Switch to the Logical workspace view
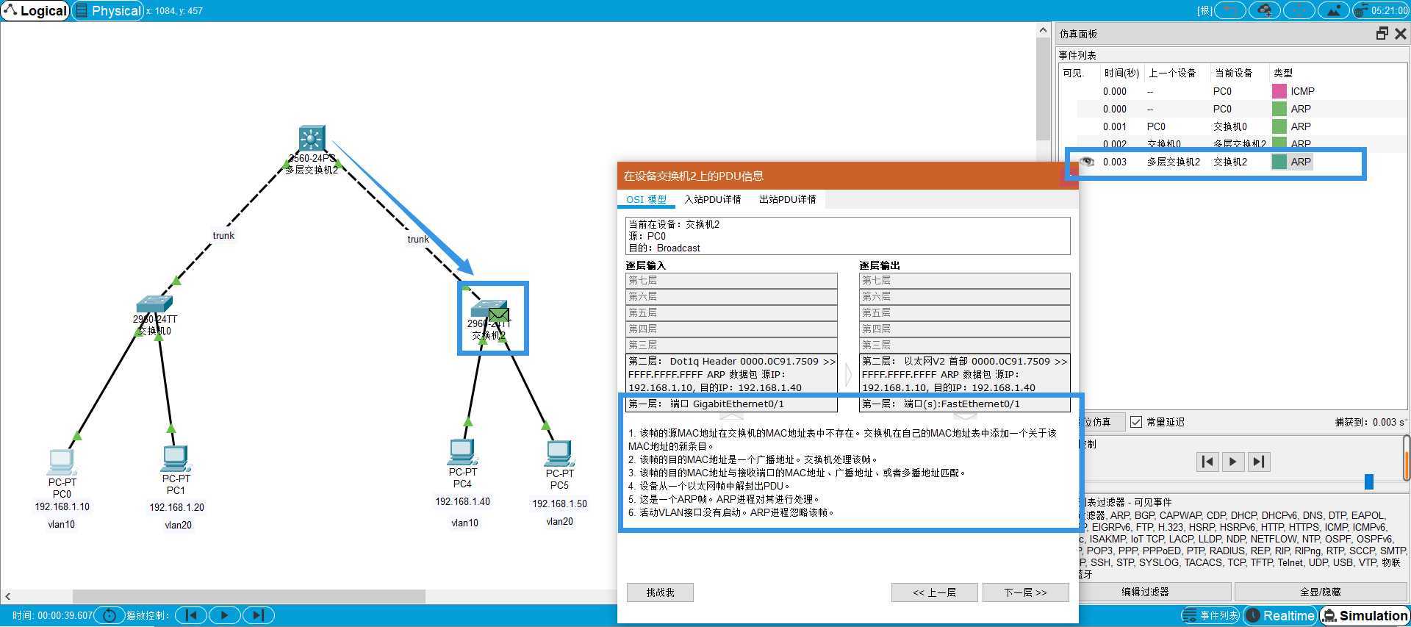The image size is (1411, 627). click(x=35, y=10)
